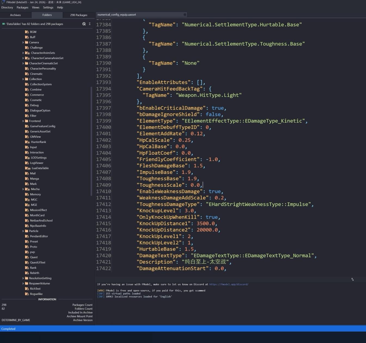Expand the ResolutionSetting folder
Image resolution: width=366 pixels, height=343 pixels.
[23, 278]
